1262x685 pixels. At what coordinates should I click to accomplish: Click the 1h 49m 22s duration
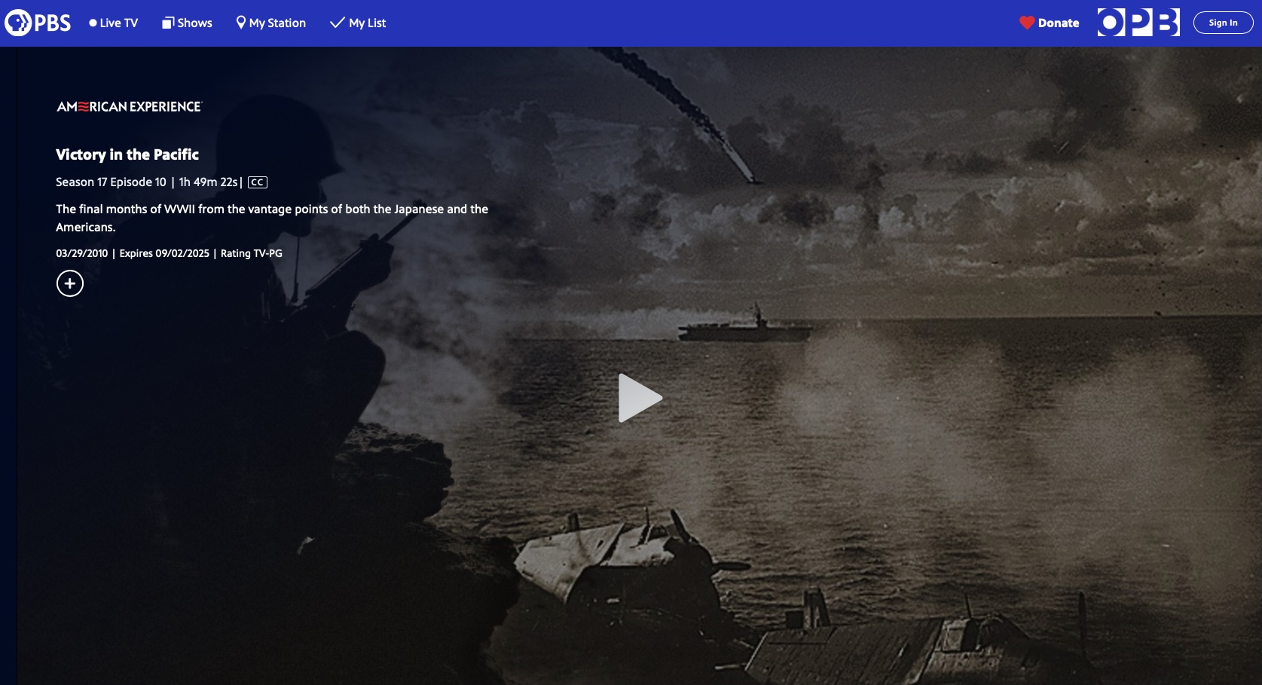pyautogui.click(x=208, y=182)
